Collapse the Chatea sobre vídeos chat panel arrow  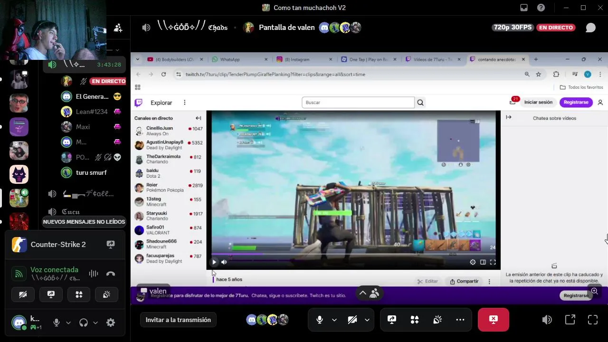point(509,117)
